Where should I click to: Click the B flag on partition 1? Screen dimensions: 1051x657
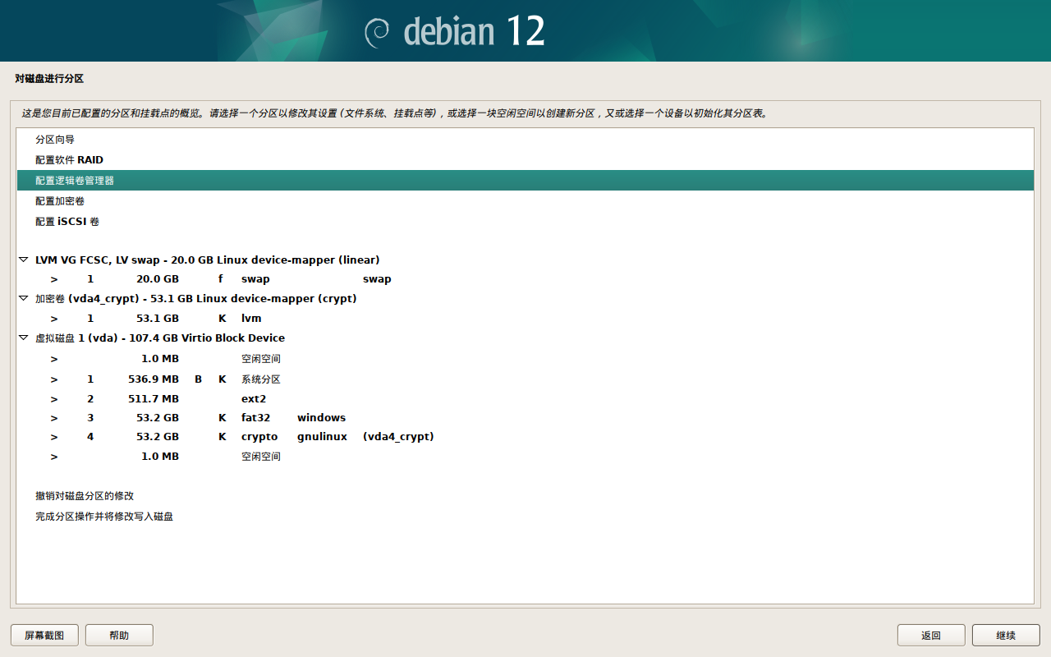pos(198,379)
